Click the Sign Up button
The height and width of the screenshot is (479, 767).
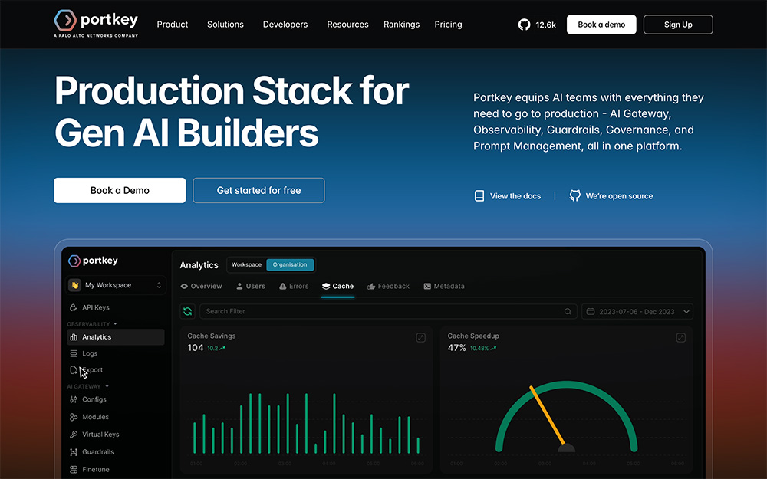tap(678, 25)
